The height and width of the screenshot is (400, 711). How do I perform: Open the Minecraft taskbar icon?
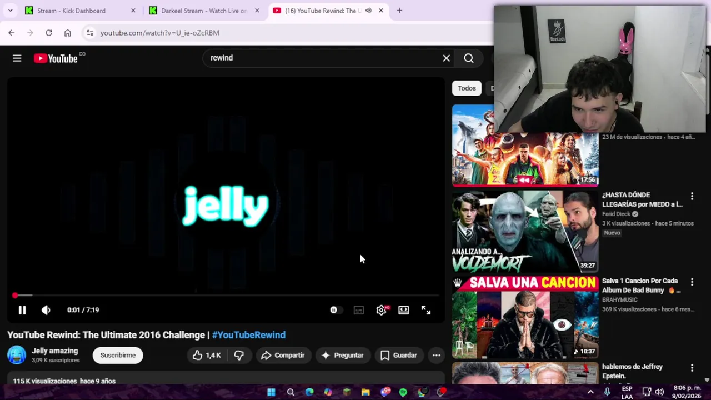[347, 392]
